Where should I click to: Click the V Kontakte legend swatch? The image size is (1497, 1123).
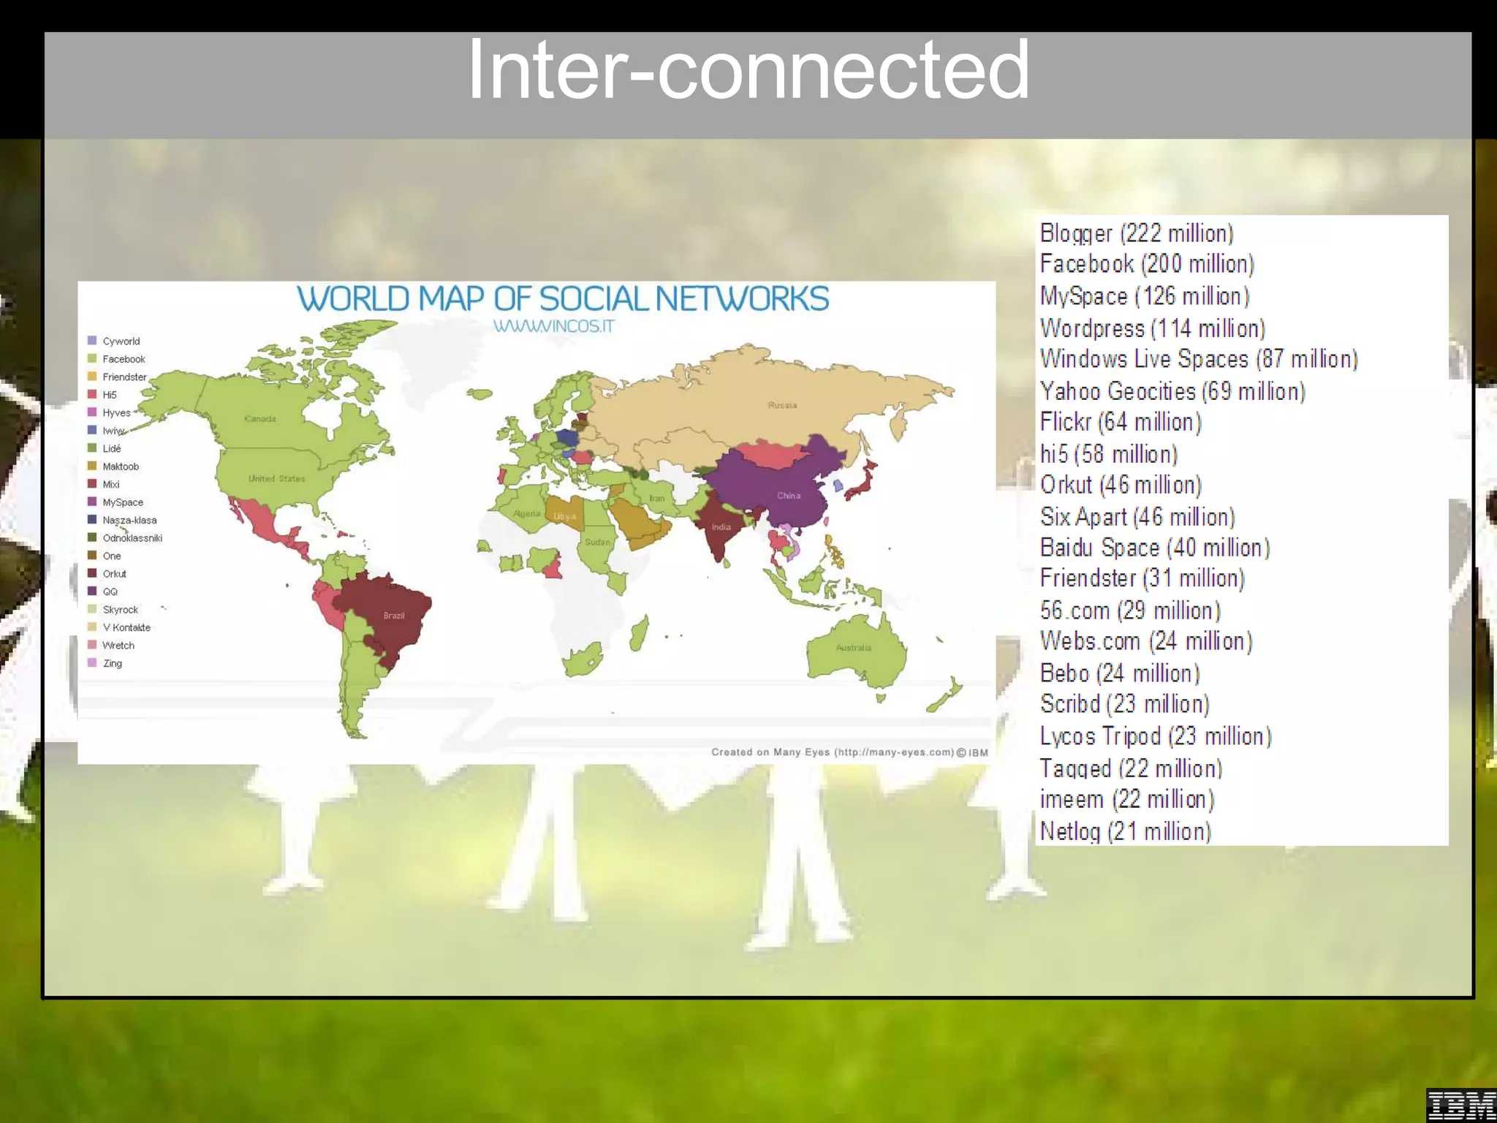(92, 627)
